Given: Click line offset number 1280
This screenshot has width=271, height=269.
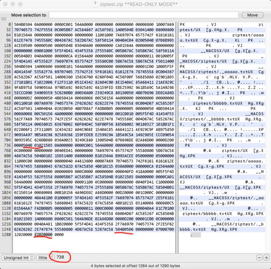Looking at the screenshot, I should point(6,235).
